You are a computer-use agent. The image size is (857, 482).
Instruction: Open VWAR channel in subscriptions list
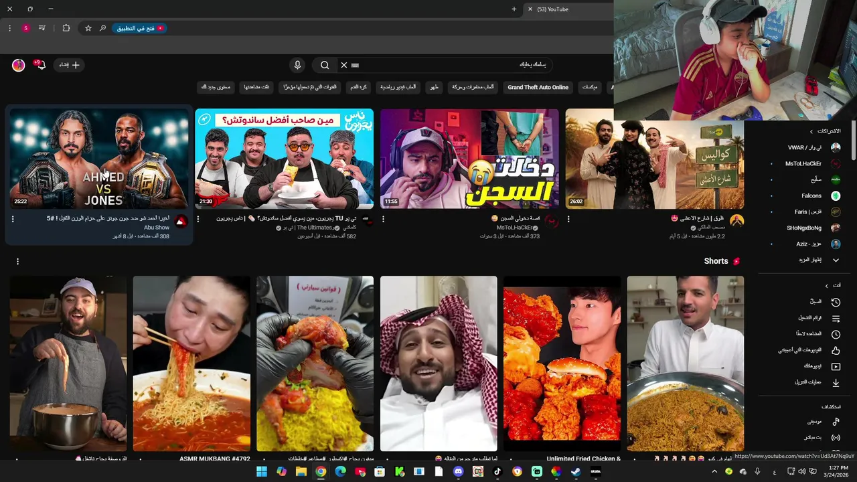pyautogui.click(x=803, y=147)
